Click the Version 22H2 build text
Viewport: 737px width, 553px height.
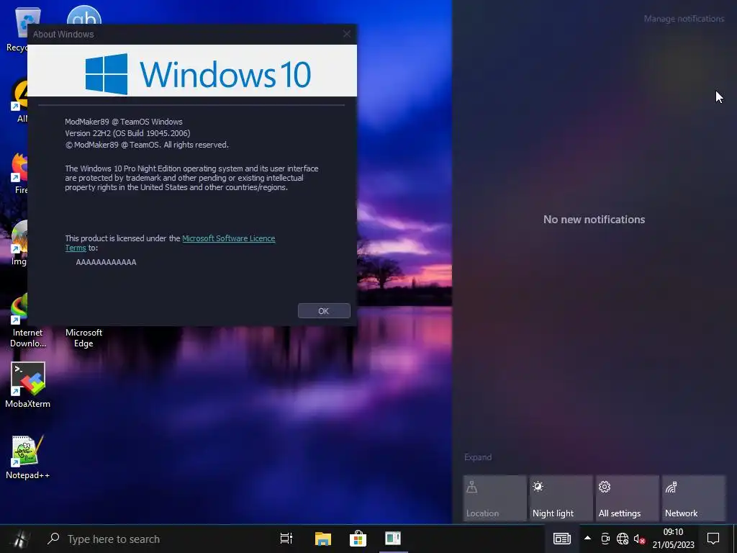point(127,133)
